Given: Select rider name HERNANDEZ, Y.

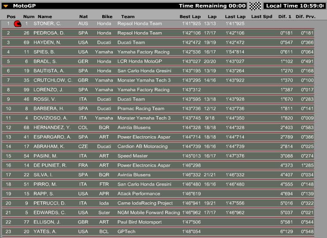Looking at the screenshot, I should pos(52,127).
